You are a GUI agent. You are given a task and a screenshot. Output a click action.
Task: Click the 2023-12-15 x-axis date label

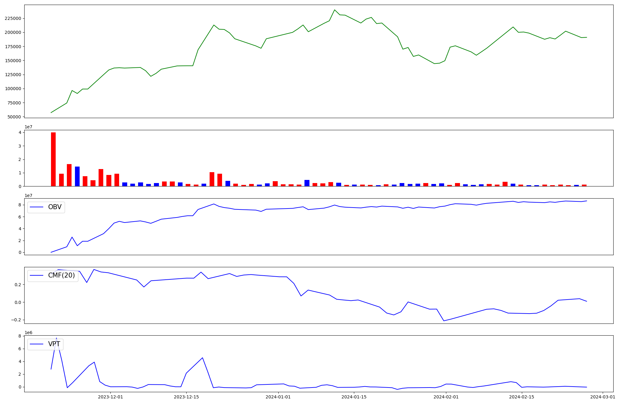pyautogui.click(x=186, y=397)
